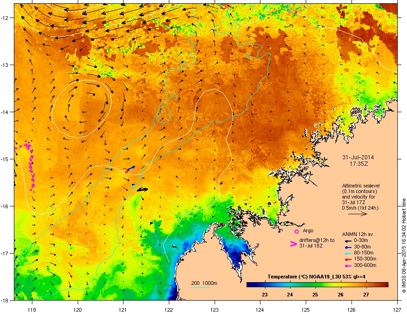Viewport: 407px width, 314px height.
Task: Click the -18 latitude axis label
Action: coord(5,300)
